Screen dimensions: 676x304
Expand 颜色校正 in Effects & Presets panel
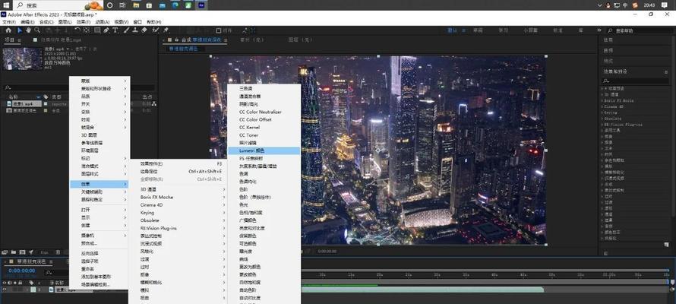(x=602, y=232)
